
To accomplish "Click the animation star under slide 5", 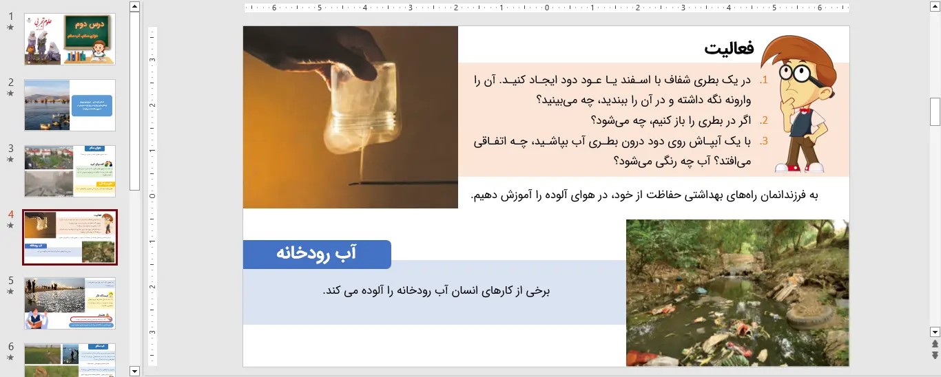I will tap(10, 292).
